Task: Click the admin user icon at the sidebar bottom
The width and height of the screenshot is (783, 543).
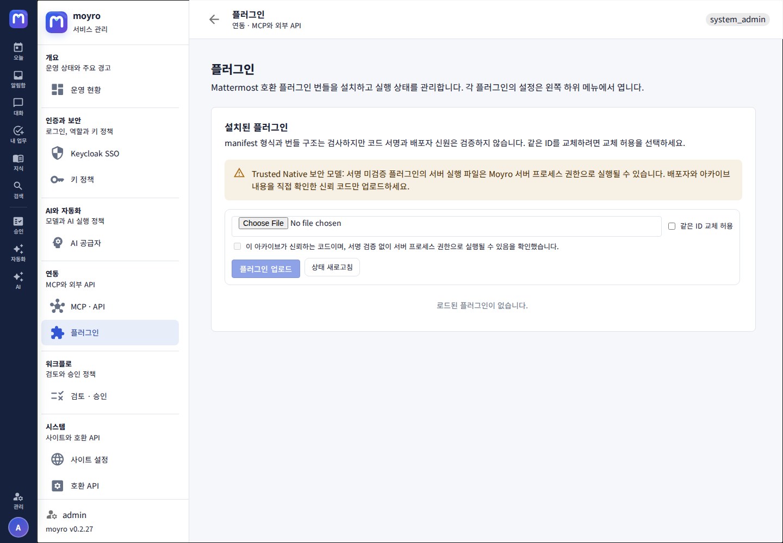Action: [x=52, y=515]
